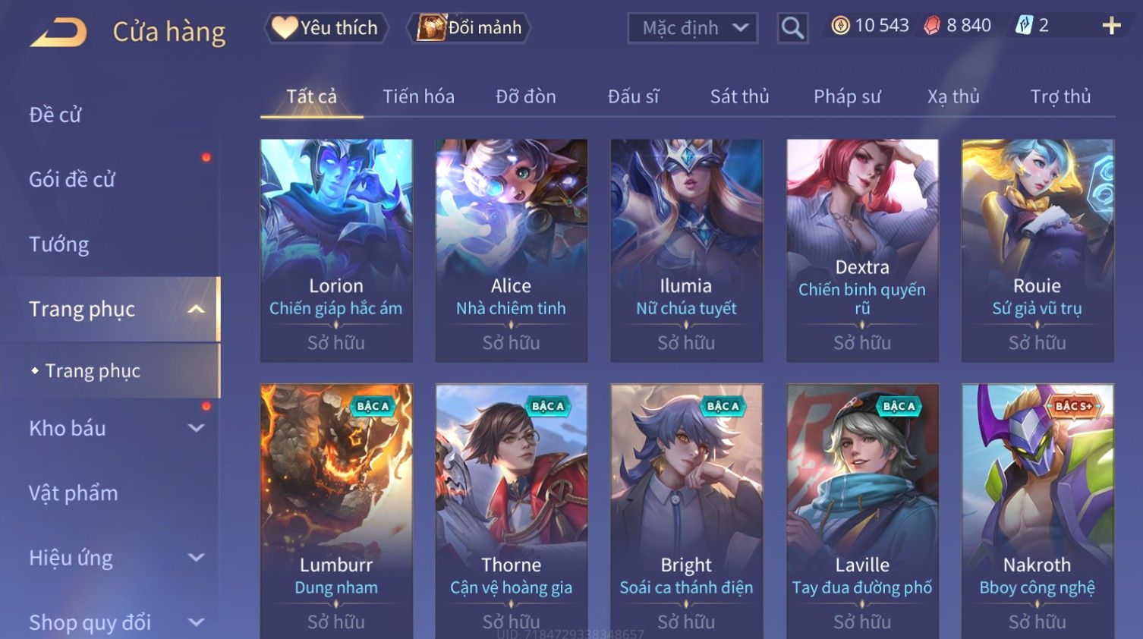Open Yêu thích heart favorites
1143x639 pixels.
click(326, 28)
